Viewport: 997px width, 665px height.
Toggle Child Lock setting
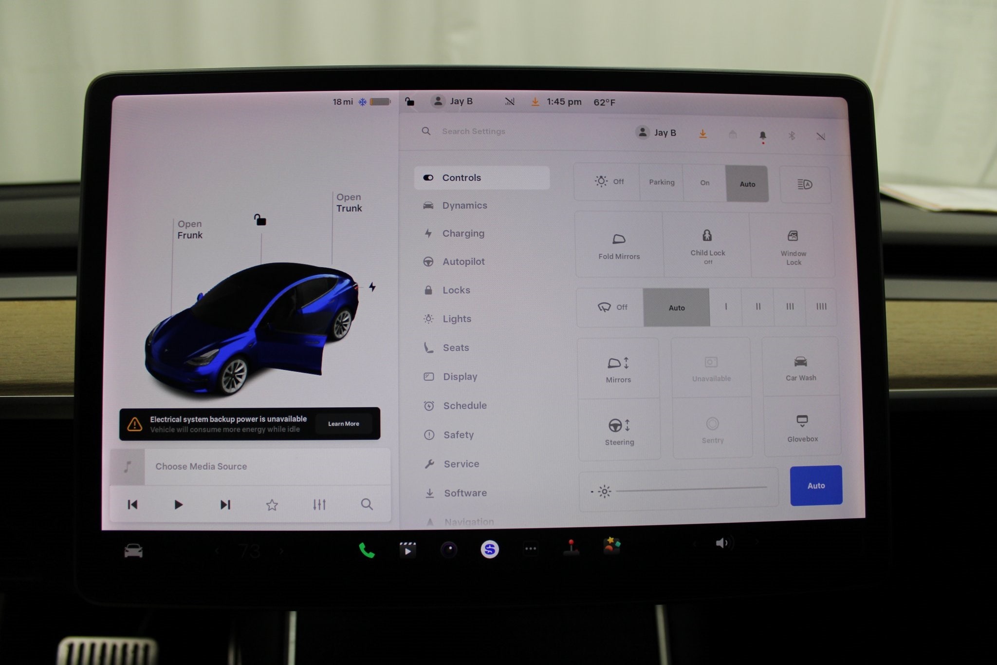(x=707, y=245)
